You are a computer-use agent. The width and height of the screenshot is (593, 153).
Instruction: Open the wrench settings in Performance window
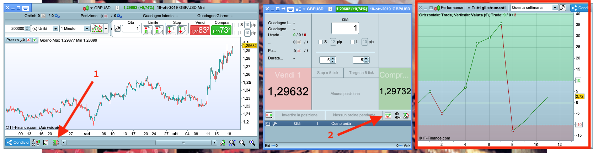(562, 7)
